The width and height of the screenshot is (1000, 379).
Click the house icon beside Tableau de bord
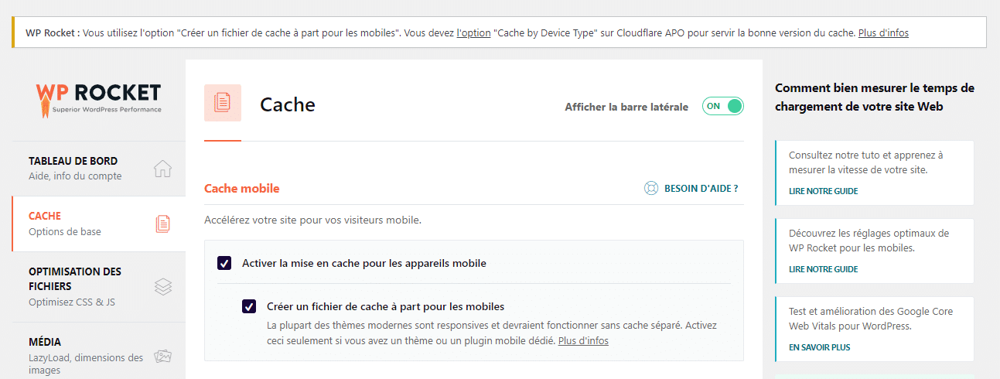(x=162, y=169)
